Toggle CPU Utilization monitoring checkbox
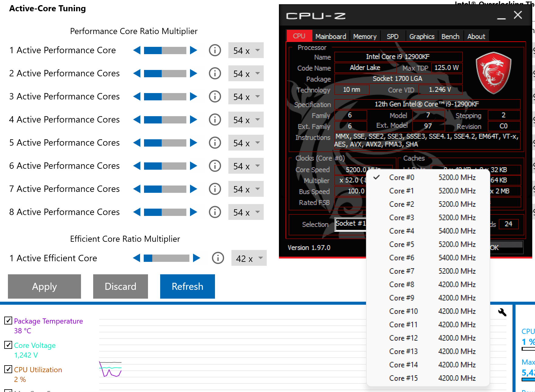Image resolution: width=535 pixels, height=392 pixels. (x=8, y=369)
